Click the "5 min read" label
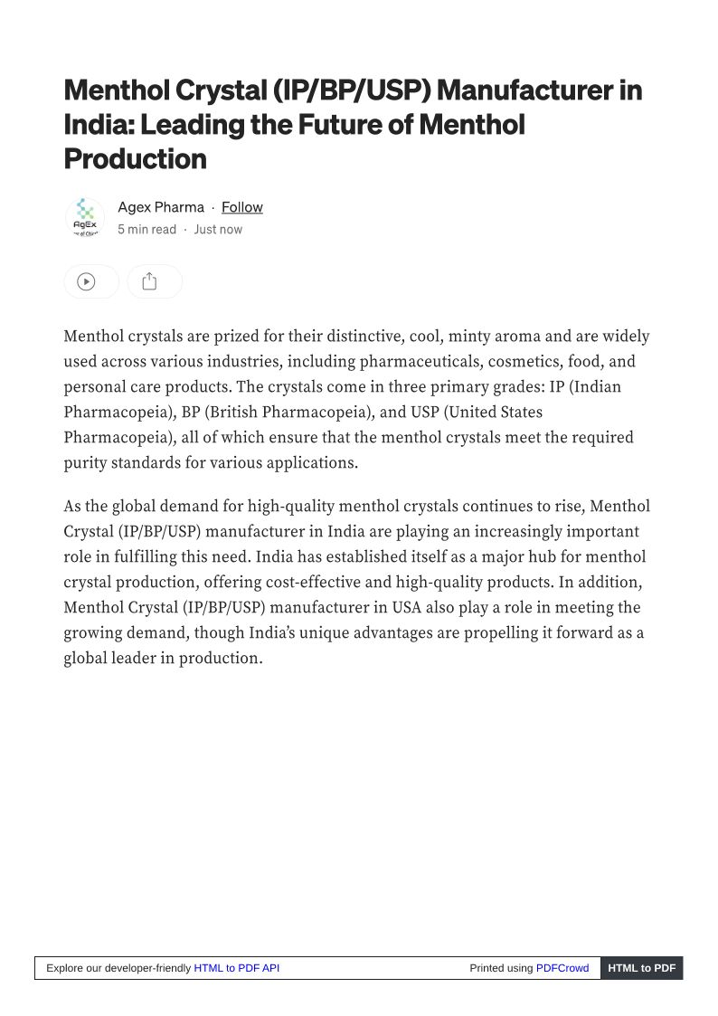This screenshot has width=718, height=1016. pyautogui.click(x=146, y=230)
